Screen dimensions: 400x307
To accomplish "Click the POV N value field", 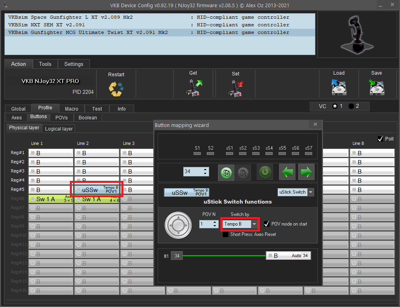I will 206,224.
